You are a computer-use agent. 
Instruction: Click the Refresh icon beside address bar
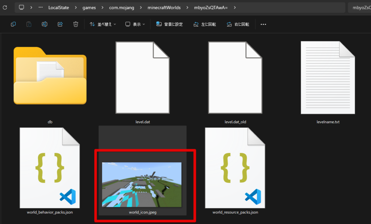5,8
